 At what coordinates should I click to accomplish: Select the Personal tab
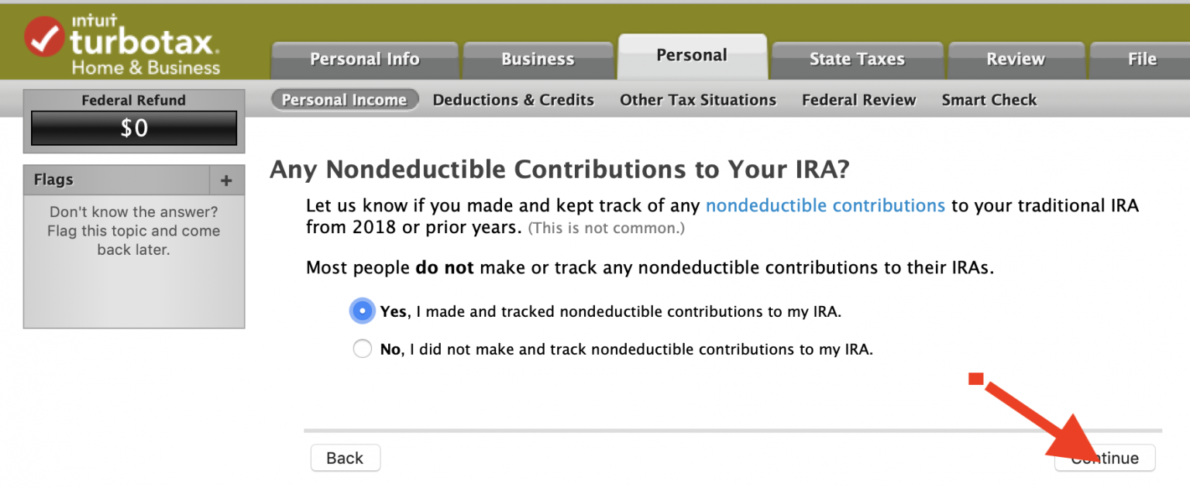point(692,56)
